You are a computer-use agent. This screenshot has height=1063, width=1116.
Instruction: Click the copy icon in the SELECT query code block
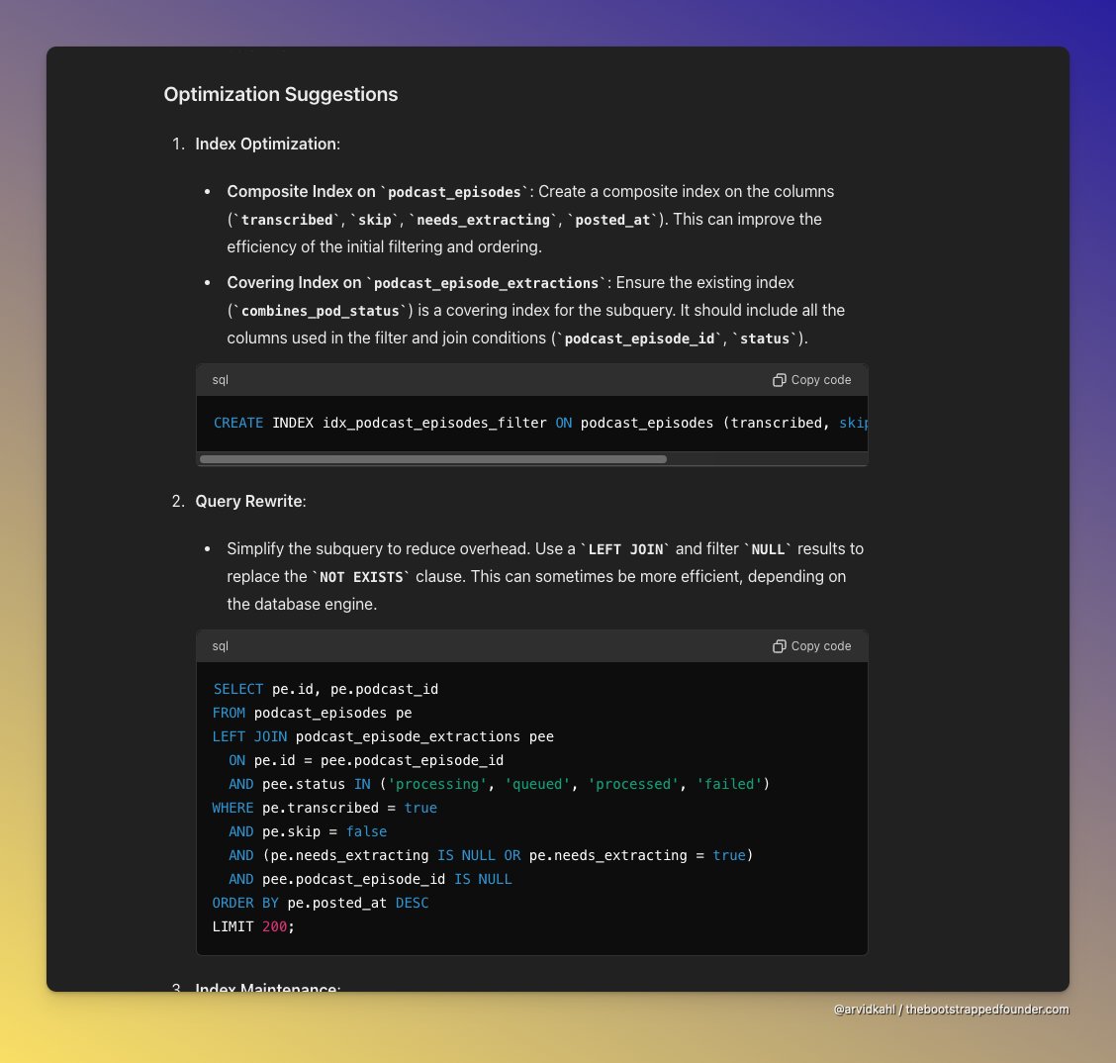(779, 646)
